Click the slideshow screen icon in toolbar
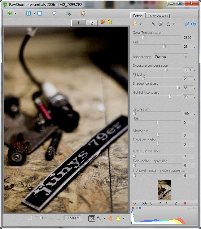 click(x=54, y=14)
